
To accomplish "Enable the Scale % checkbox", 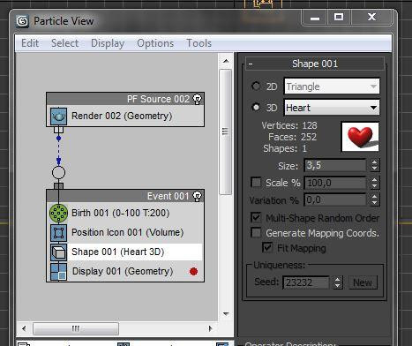I will pos(256,183).
